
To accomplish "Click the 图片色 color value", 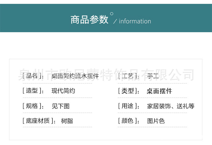I will click(x=156, y=121).
